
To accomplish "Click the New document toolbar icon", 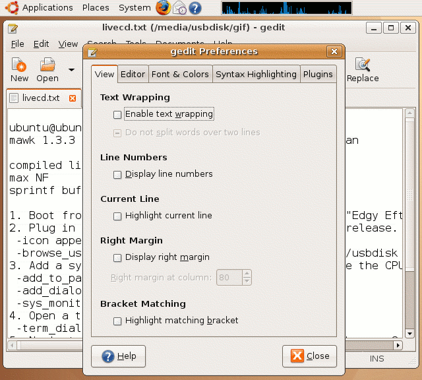I will (x=19, y=70).
